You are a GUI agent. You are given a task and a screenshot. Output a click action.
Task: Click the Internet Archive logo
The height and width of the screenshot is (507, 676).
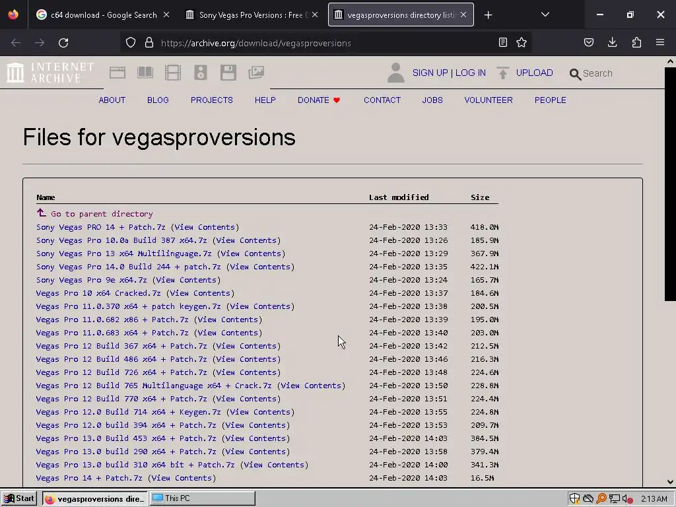tap(50, 73)
